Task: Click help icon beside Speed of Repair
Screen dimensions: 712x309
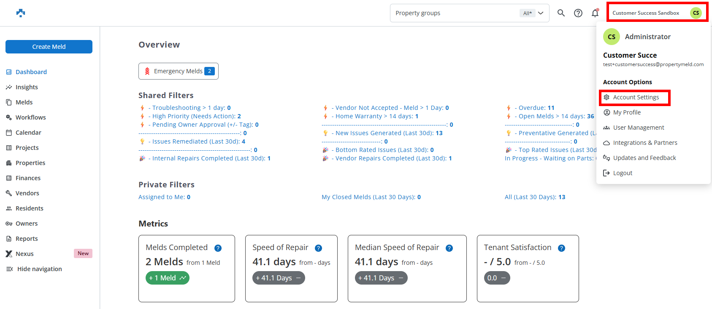Action: pos(318,248)
